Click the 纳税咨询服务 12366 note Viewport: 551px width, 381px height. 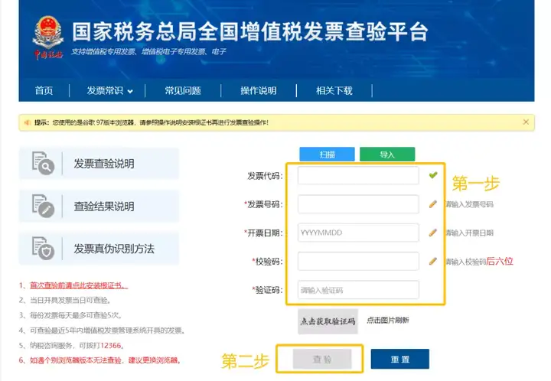click(x=77, y=346)
